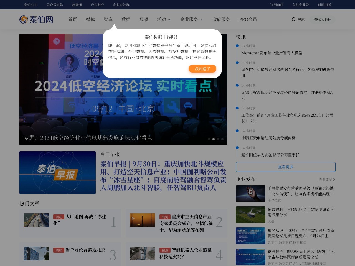Open the 大疆机场 2 drone thumbnail

(x=250, y=215)
